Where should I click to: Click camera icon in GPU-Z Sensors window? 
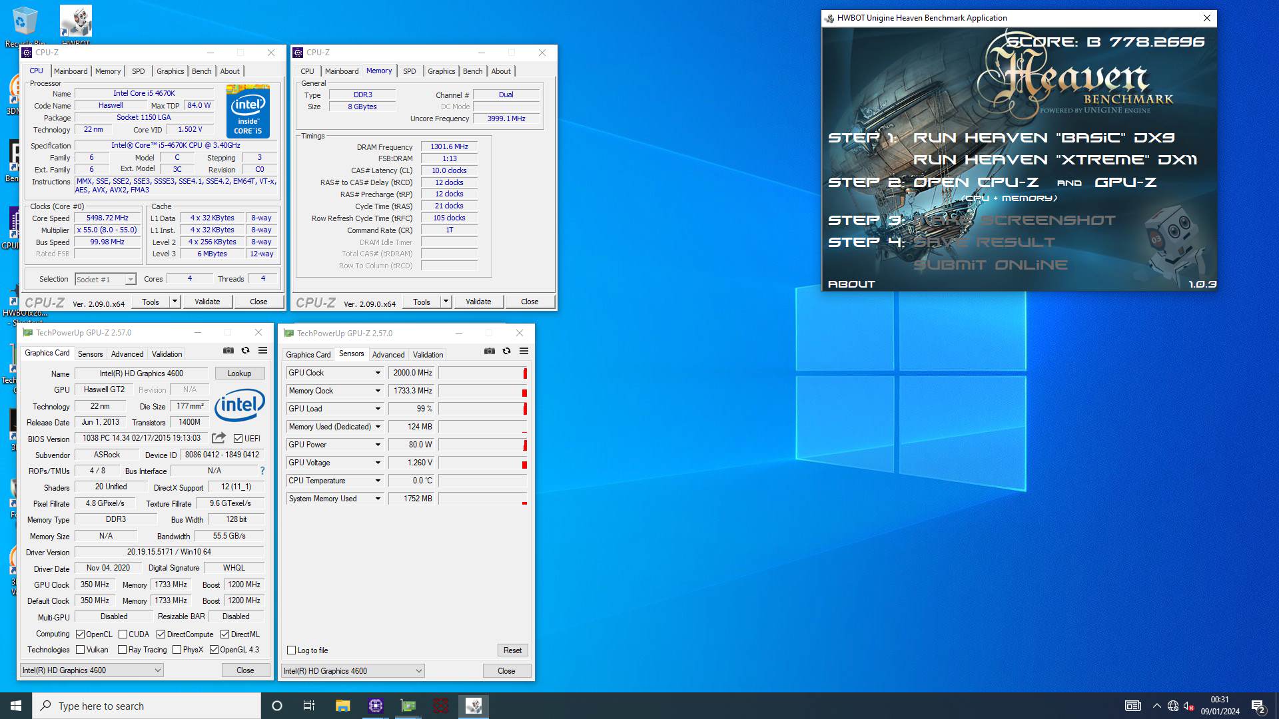click(490, 351)
